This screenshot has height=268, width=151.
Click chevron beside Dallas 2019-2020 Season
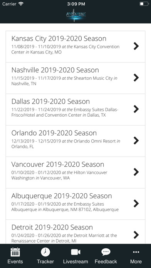coord(136,109)
